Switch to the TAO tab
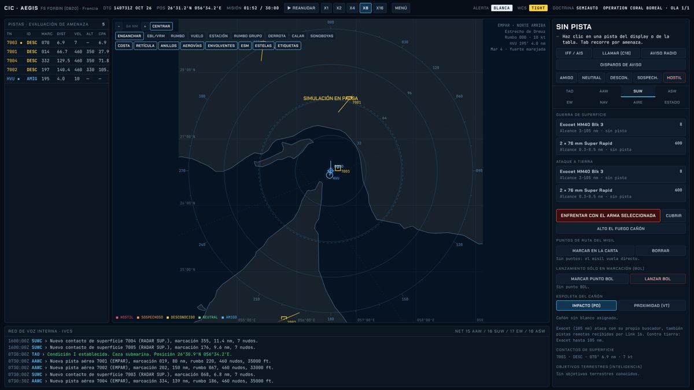This screenshot has width=694, height=390. coord(570,91)
